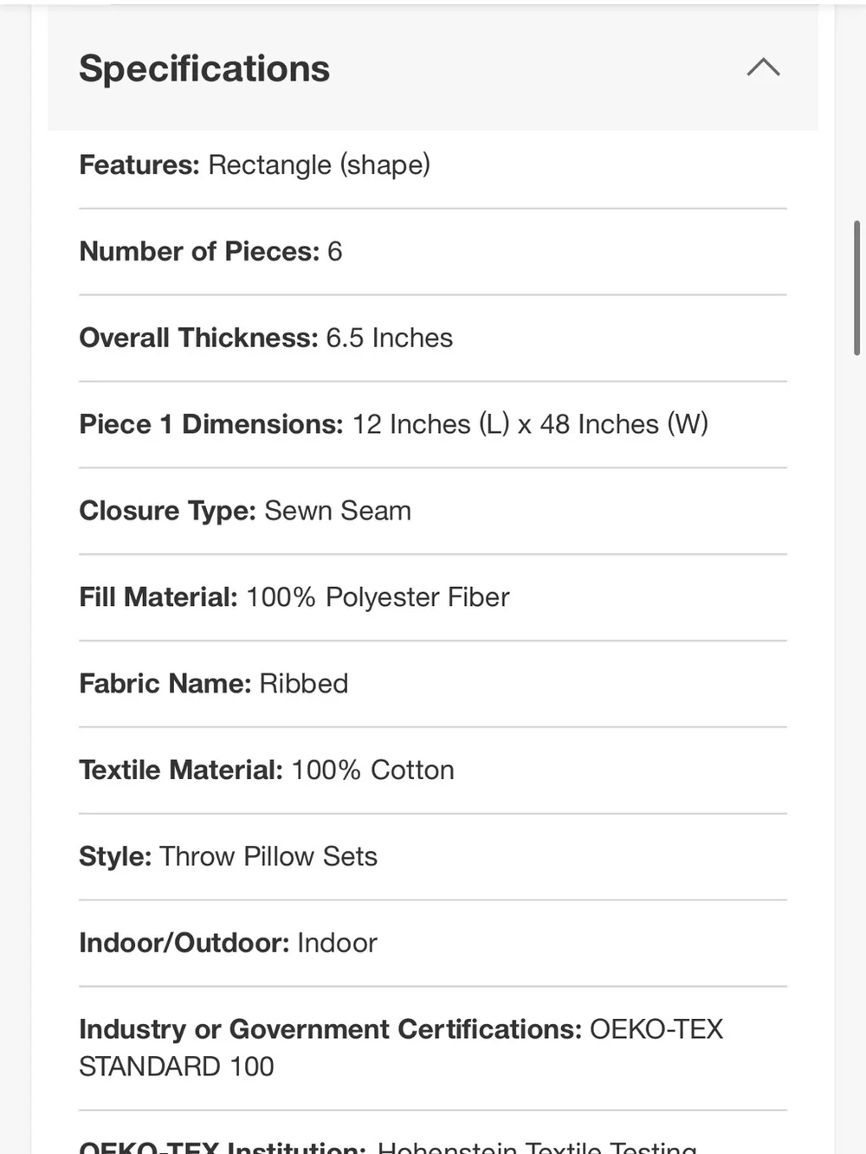Click the Indoor/Outdoor specification row
This screenshot has width=866, height=1154.
point(433,944)
